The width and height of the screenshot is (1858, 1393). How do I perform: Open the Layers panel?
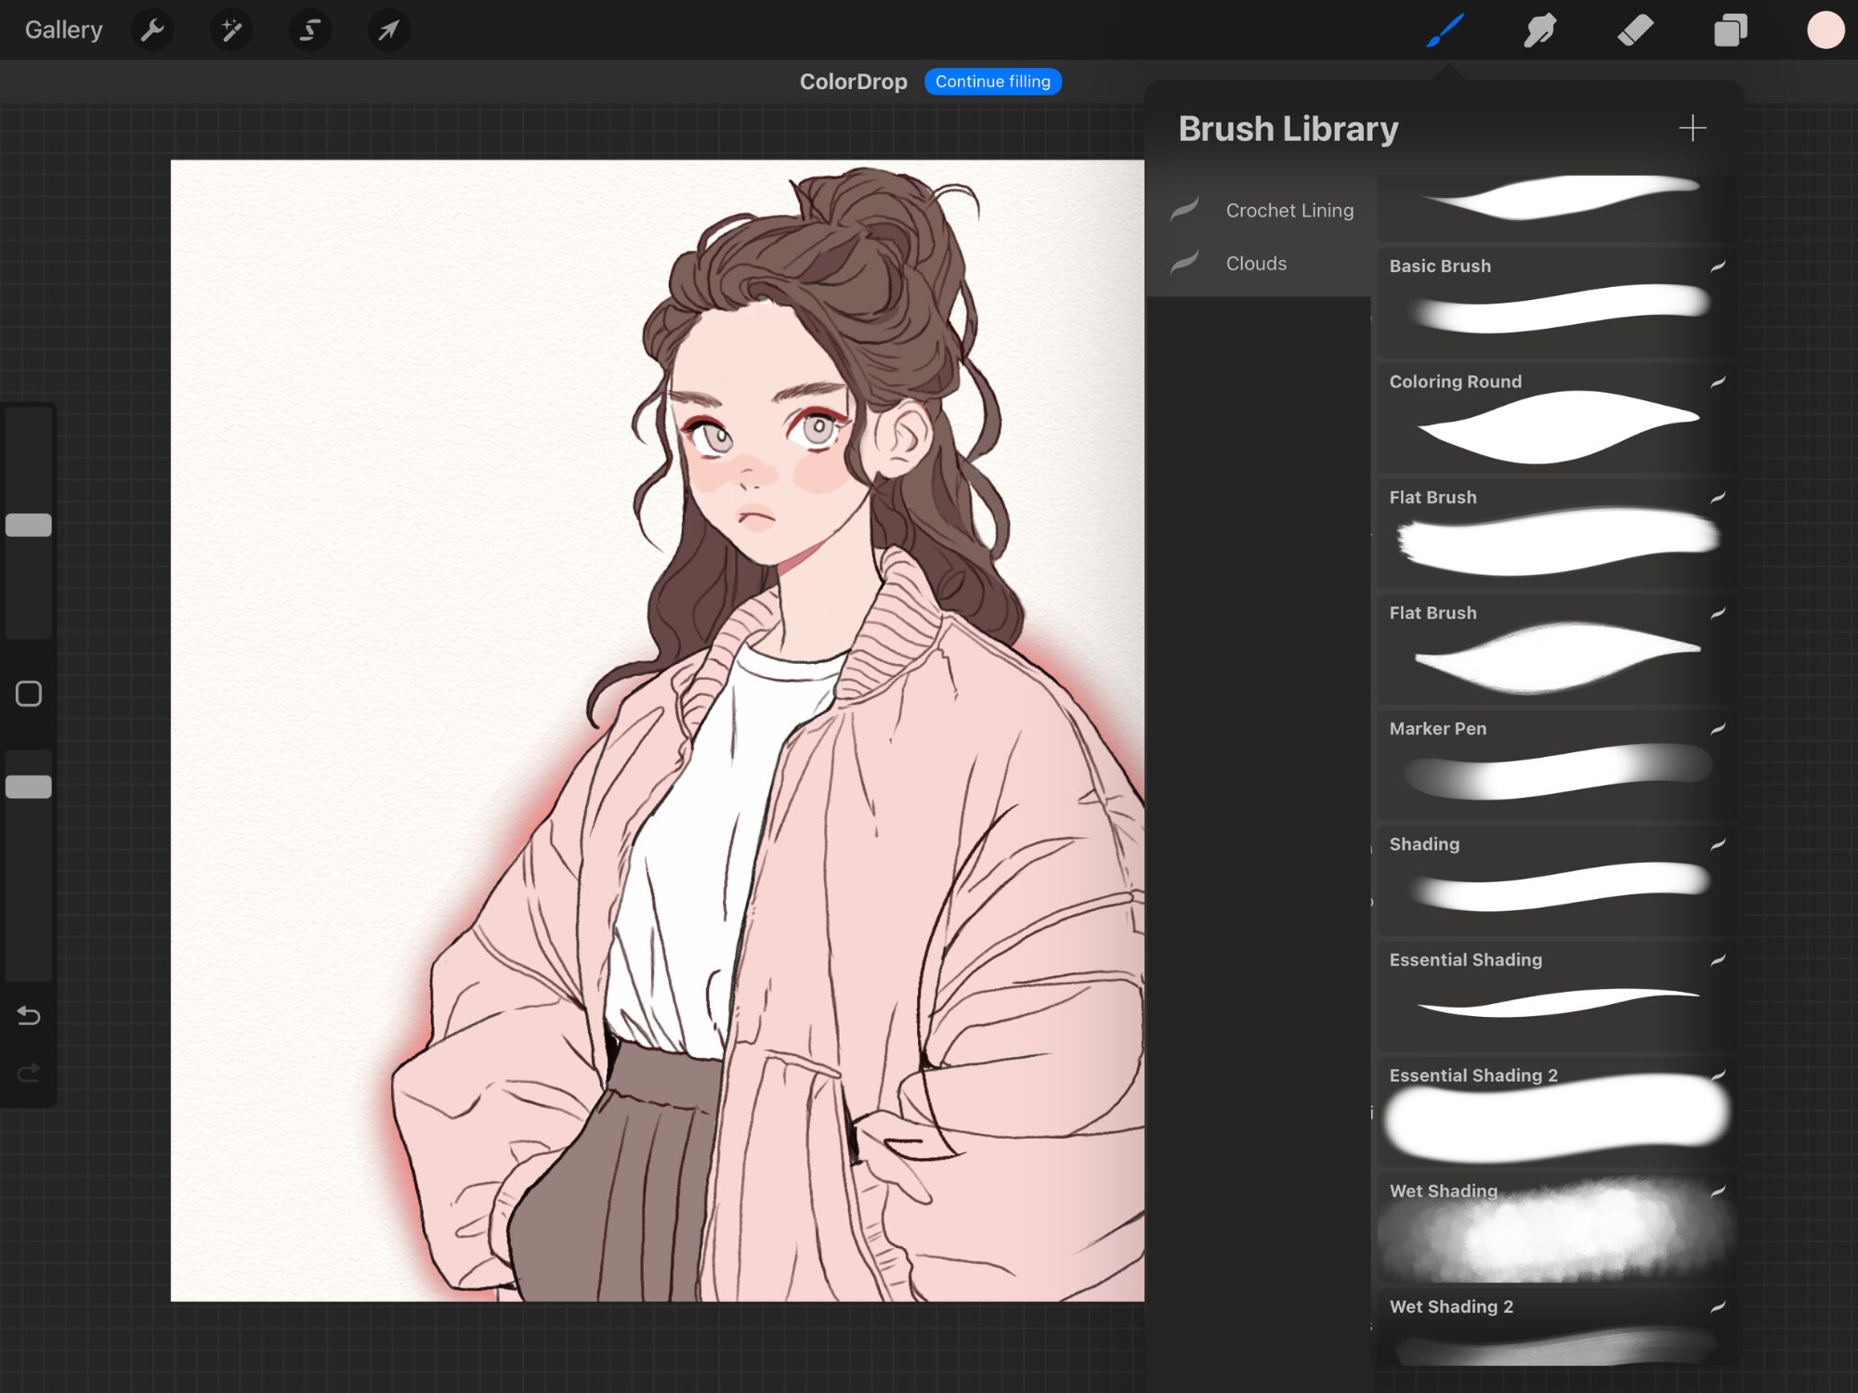click(1730, 30)
